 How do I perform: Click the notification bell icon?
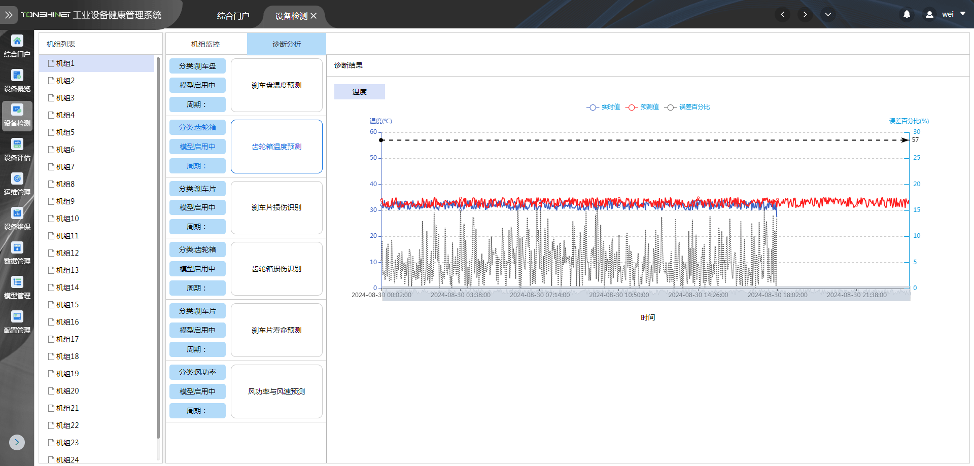pyautogui.click(x=907, y=15)
